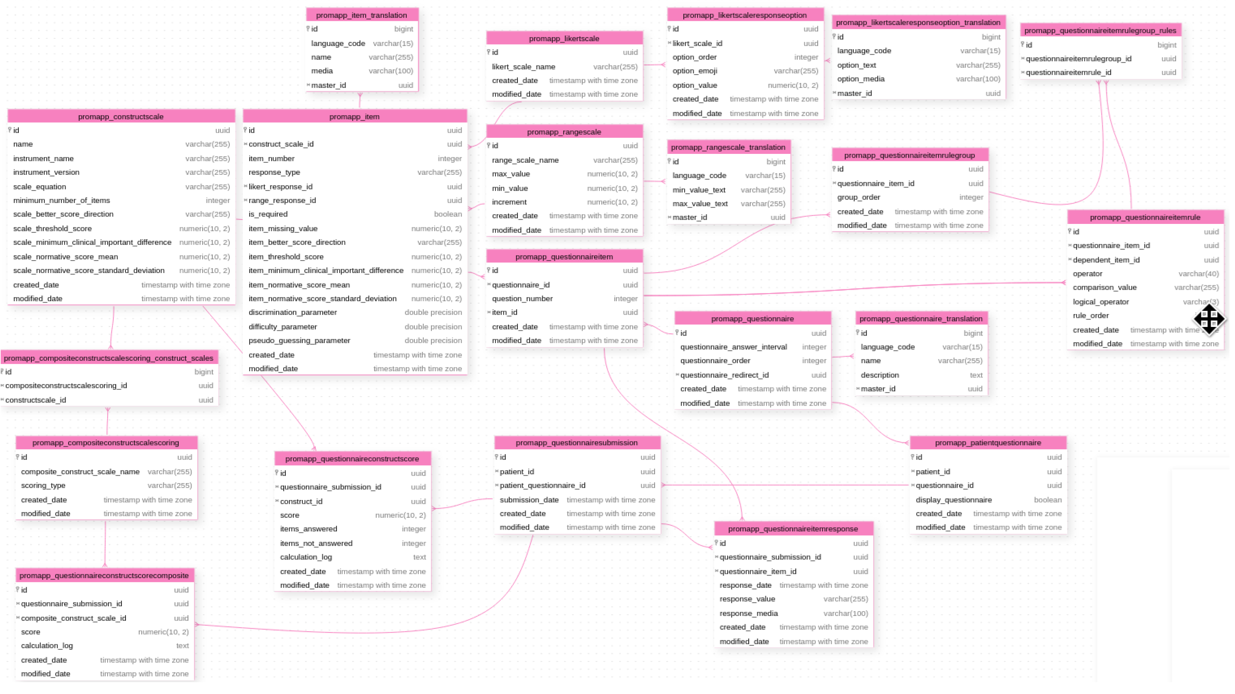Click foreign key icon beside patient_questionnaire_id
The height and width of the screenshot is (694, 1235).
point(497,486)
